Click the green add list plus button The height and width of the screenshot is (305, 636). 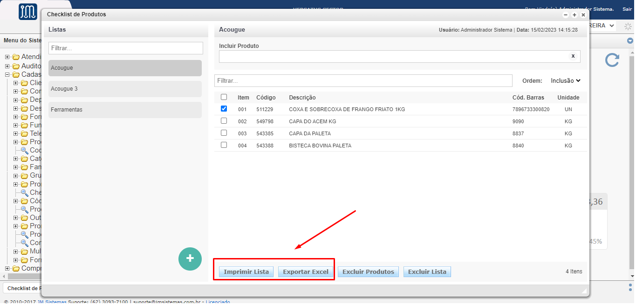click(x=190, y=259)
